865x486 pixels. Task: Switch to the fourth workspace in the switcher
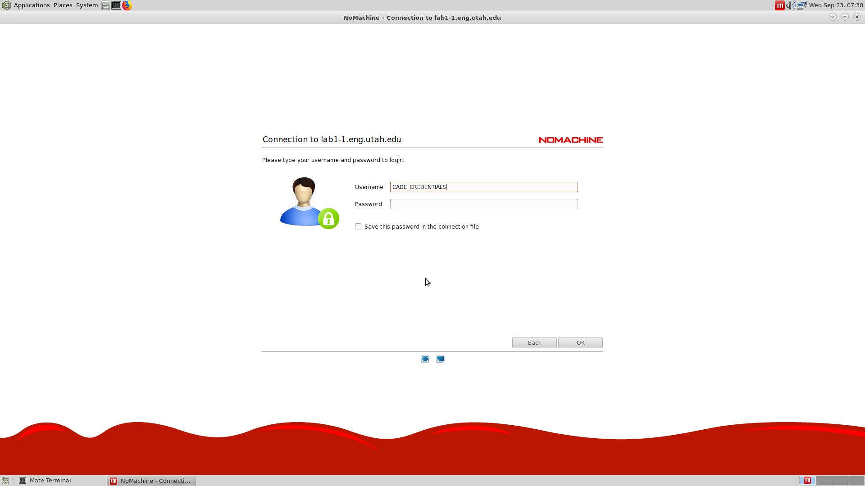pyautogui.click(x=856, y=481)
